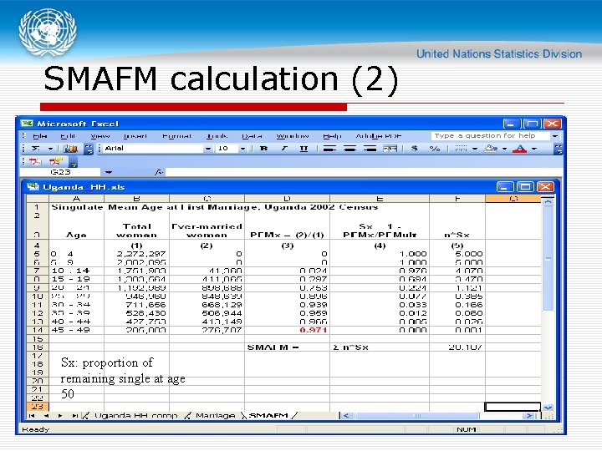Select column A header
The height and width of the screenshot is (451, 602).
pyautogui.click(x=76, y=199)
